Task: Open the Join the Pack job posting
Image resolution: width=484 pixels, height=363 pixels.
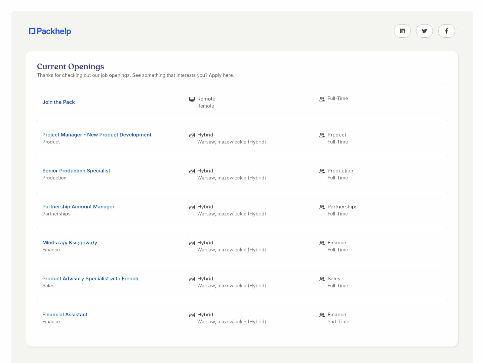Action: [58, 102]
